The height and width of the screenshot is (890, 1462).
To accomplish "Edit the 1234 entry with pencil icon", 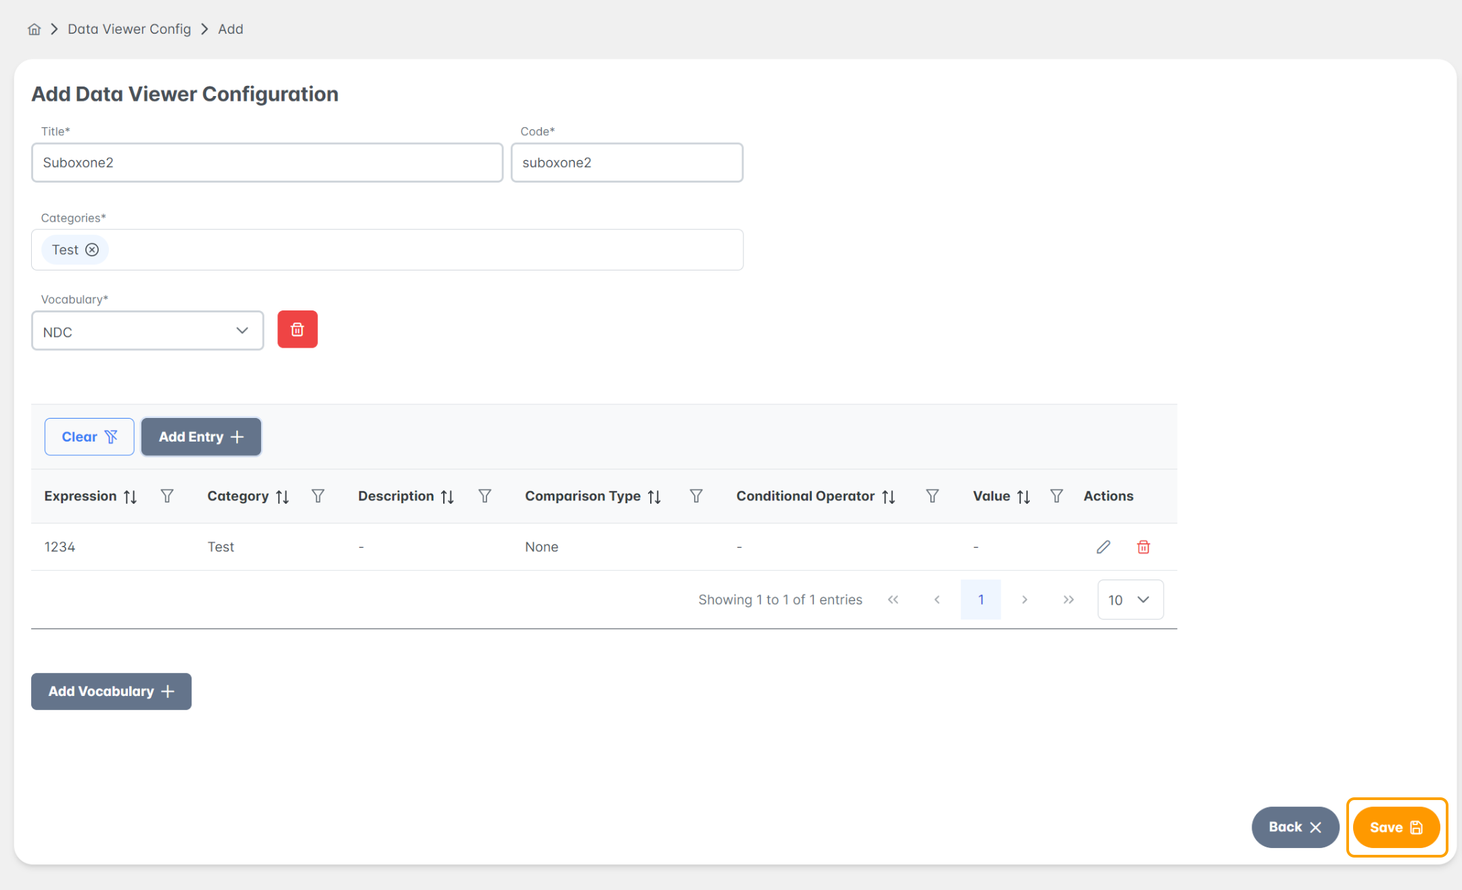I will 1103,546.
